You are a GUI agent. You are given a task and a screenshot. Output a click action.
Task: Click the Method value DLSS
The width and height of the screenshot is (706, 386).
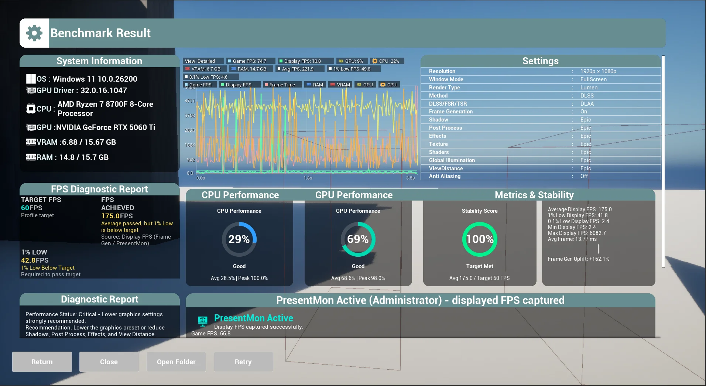587,96
